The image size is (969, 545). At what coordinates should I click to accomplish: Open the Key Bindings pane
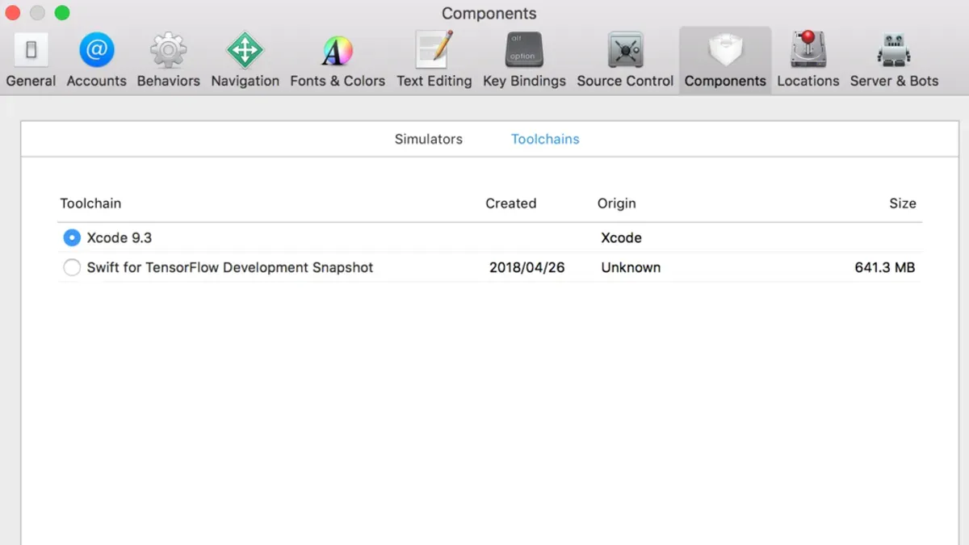point(524,61)
